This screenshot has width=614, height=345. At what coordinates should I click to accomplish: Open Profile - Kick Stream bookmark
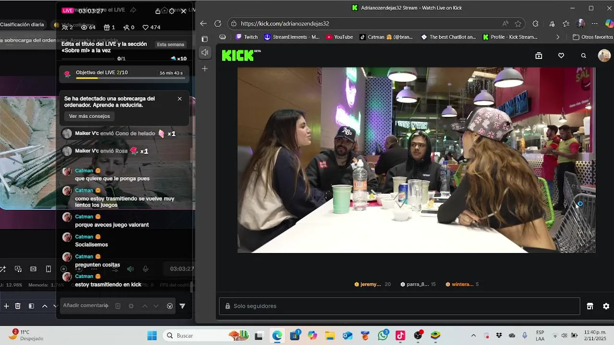click(x=510, y=37)
